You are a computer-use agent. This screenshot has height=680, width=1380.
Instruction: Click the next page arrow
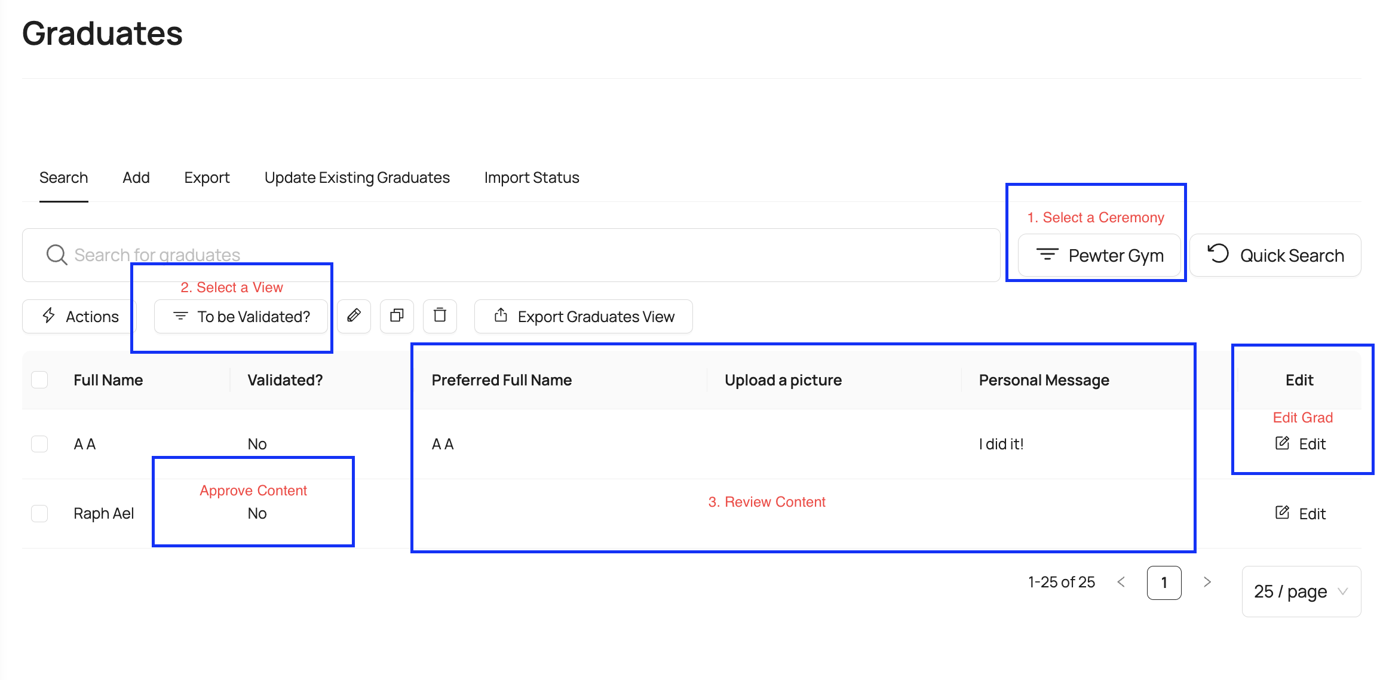tap(1207, 582)
